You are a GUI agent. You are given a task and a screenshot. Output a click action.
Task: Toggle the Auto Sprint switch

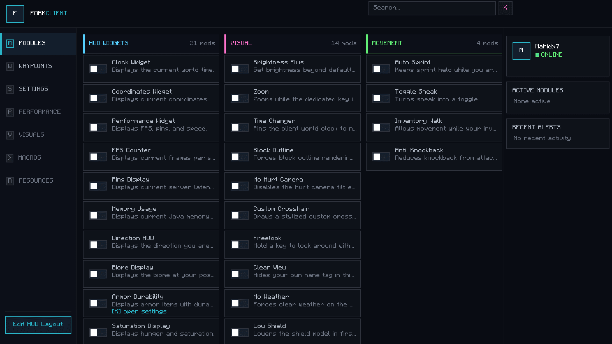(x=381, y=69)
